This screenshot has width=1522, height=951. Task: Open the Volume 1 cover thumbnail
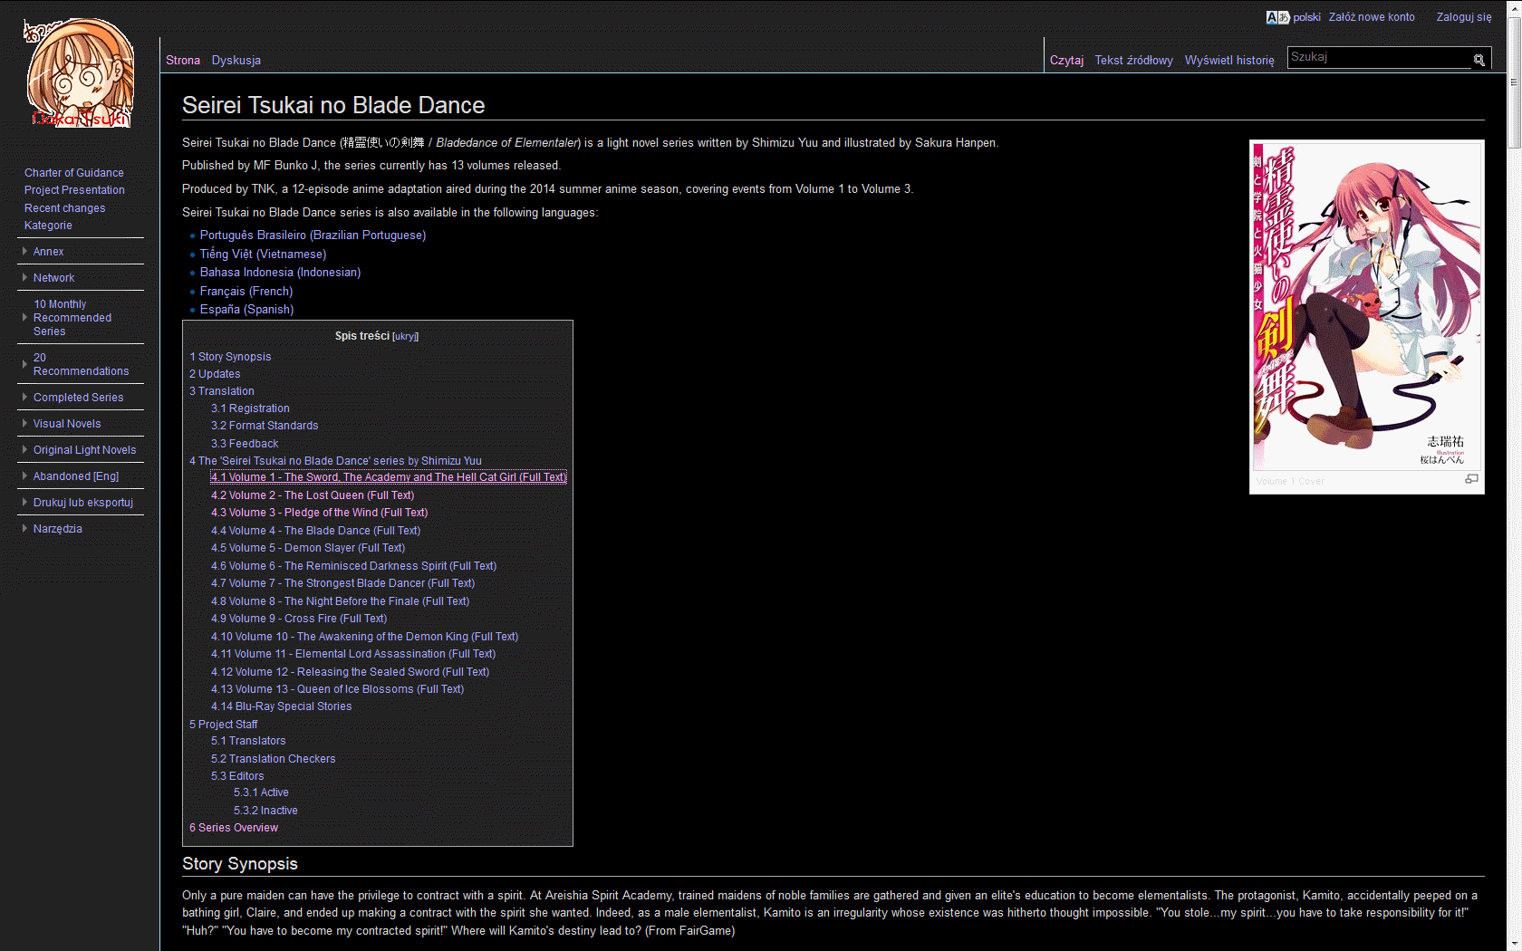point(1366,306)
